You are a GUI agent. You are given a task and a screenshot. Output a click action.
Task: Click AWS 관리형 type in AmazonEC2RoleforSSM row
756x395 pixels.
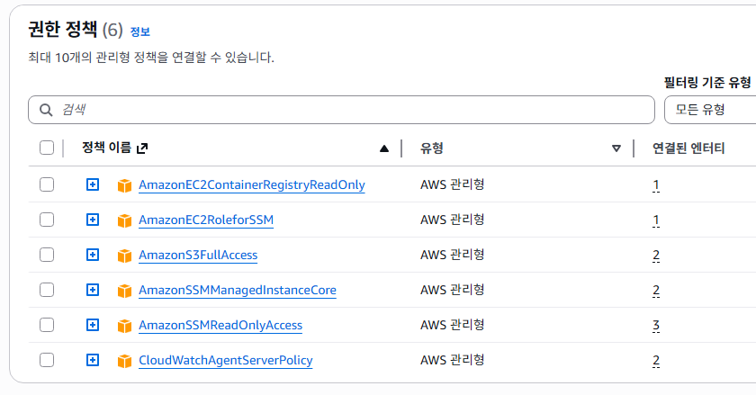tap(452, 220)
